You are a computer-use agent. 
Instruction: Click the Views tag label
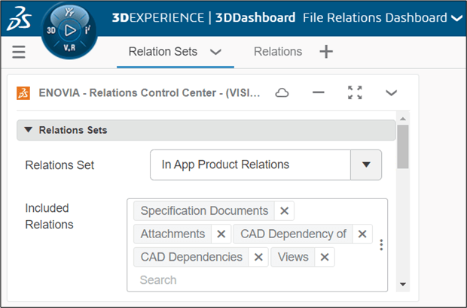click(x=293, y=257)
